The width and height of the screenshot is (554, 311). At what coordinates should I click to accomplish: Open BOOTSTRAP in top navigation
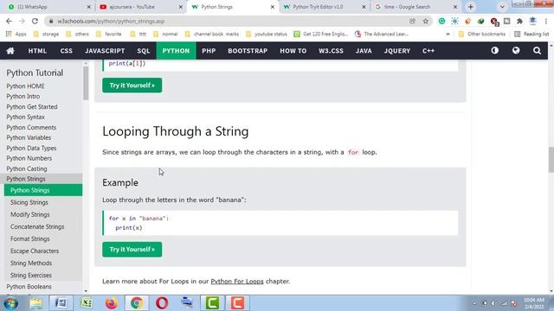248,51
